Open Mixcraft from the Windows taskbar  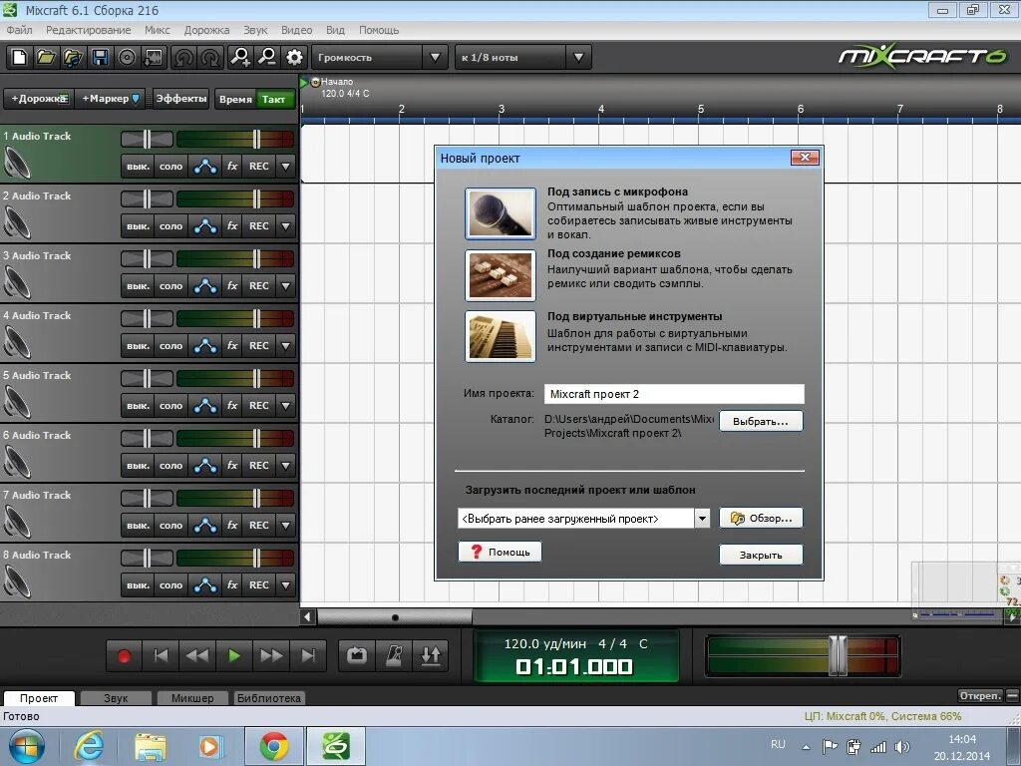[x=336, y=746]
